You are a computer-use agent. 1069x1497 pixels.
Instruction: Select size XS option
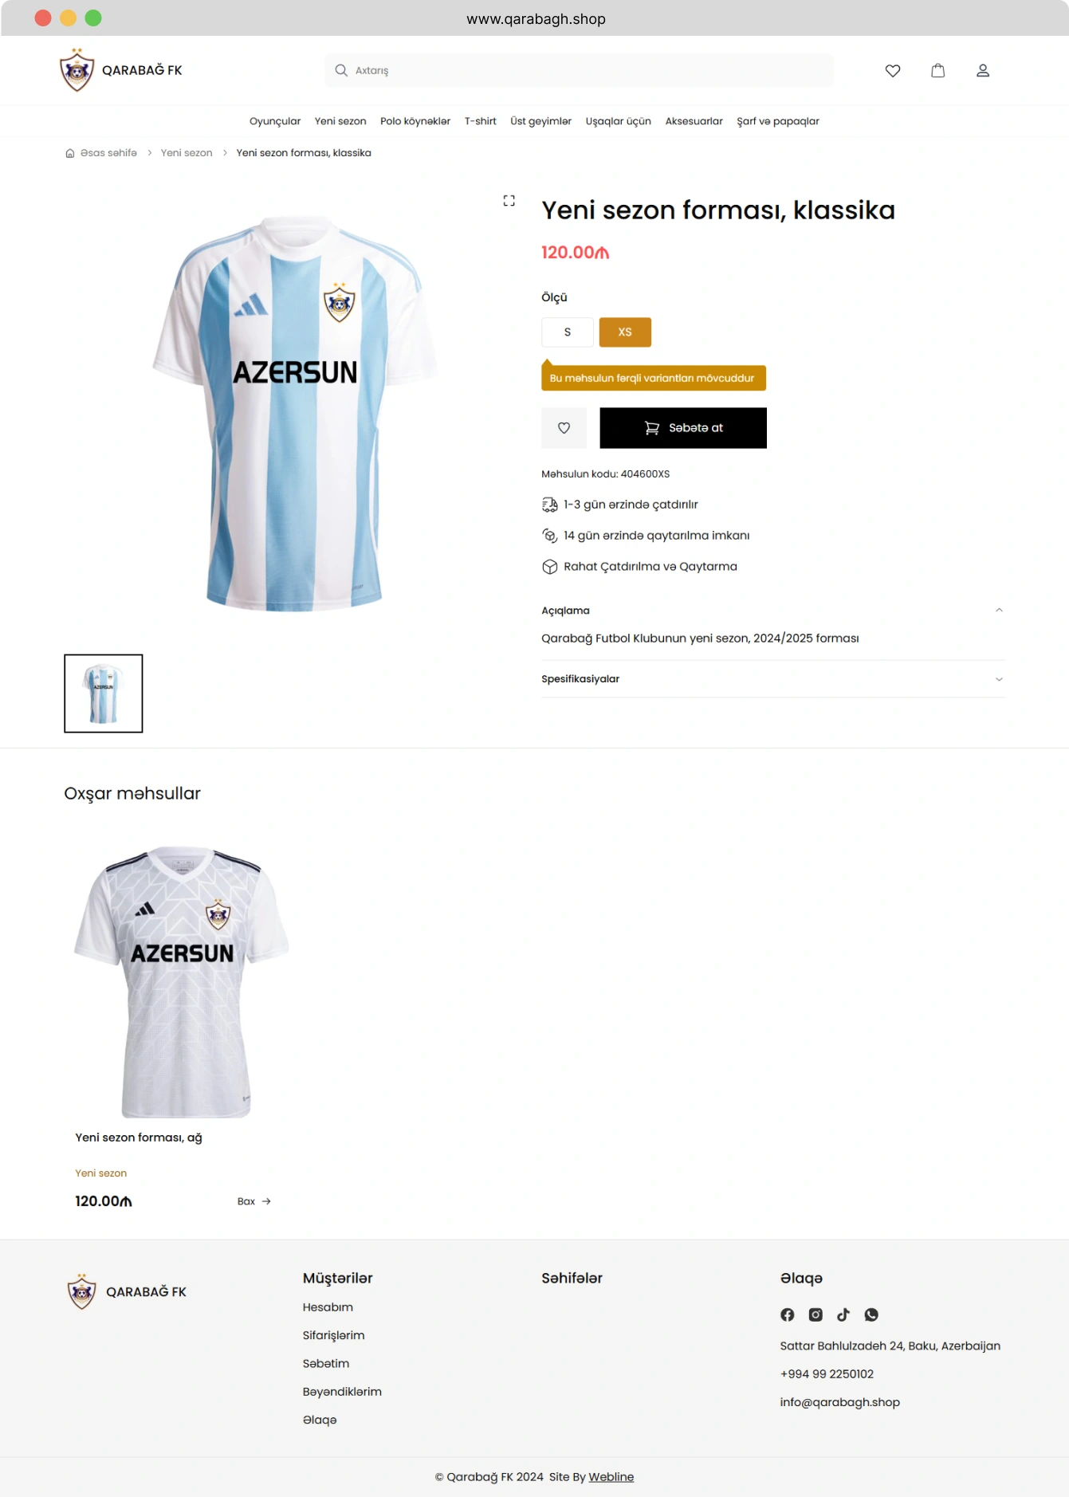[x=625, y=332]
